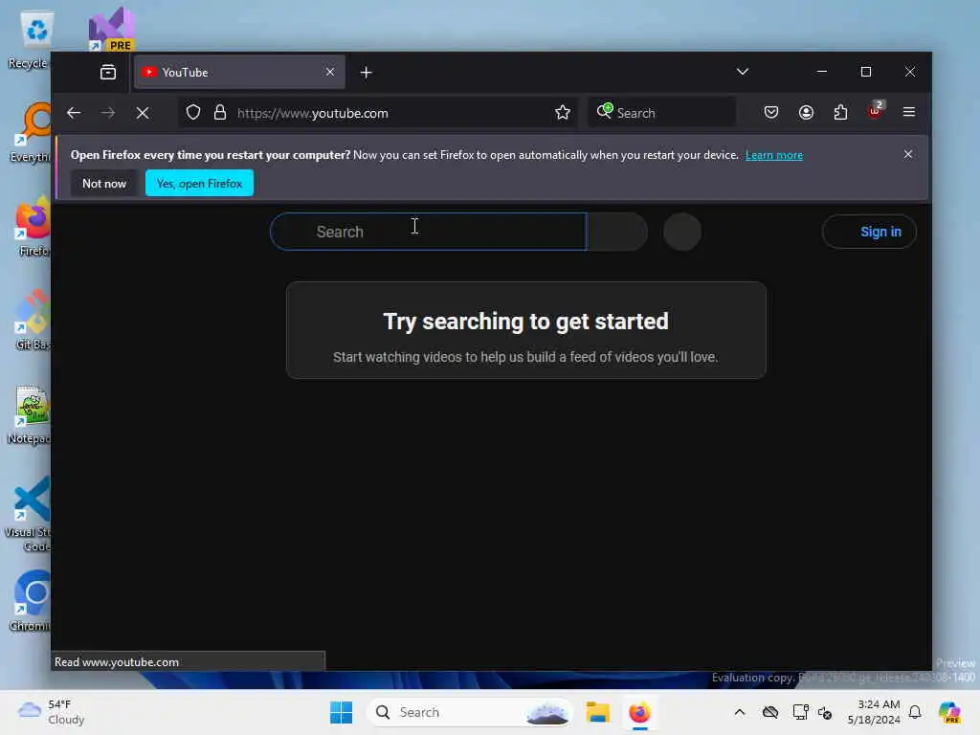Click the cloud sync-off tray icon
Image resolution: width=980 pixels, height=735 pixels.
tap(770, 712)
